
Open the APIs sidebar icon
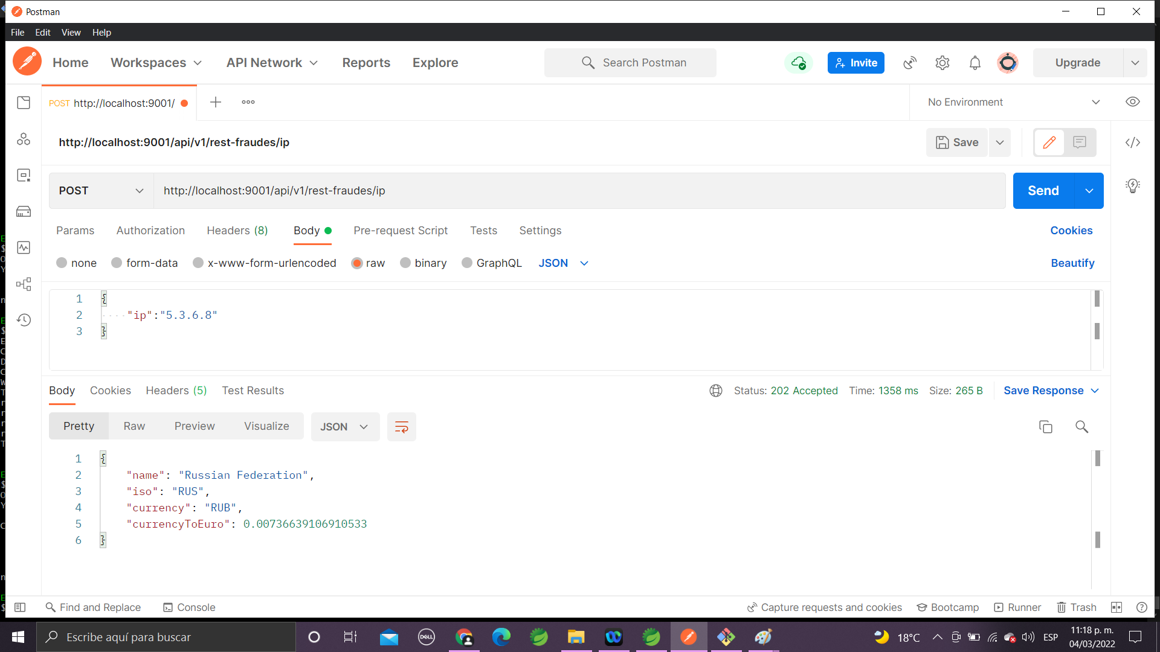(24, 139)
